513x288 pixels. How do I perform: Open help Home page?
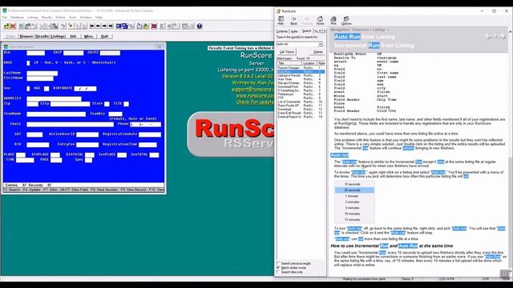click(x=320, y=21)
